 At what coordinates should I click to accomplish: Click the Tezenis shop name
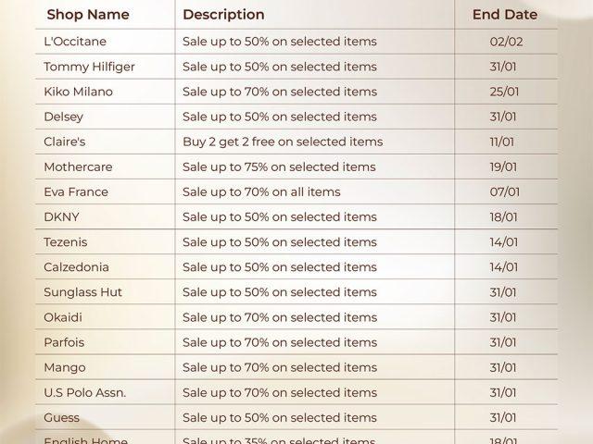tap(66, 241)
